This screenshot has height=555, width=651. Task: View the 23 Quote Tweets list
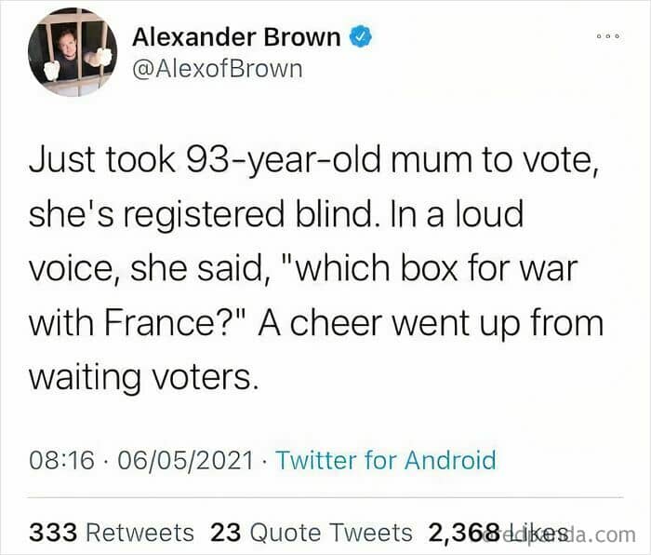311,533
